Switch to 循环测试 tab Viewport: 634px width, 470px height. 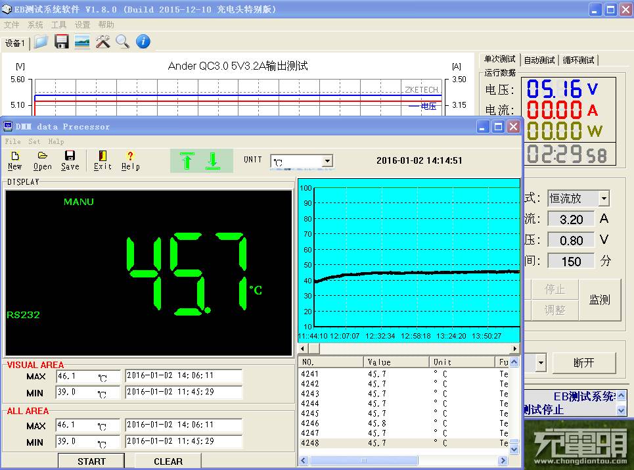click(x=578, y=60)
